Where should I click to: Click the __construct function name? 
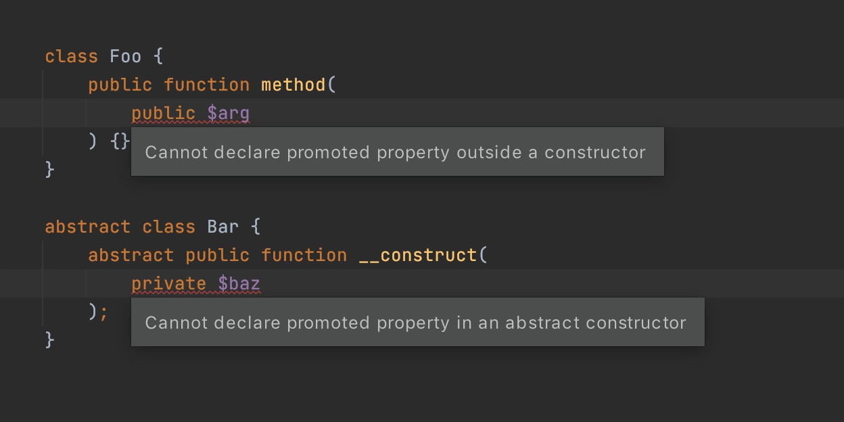(418, 255)
